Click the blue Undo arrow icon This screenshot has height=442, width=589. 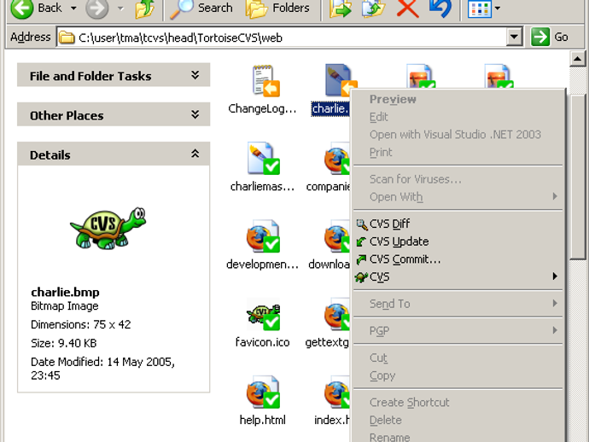pos(440,9)
